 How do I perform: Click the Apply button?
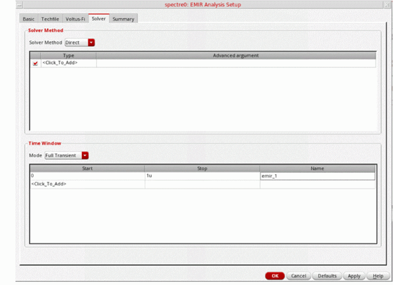pos(354,276)
